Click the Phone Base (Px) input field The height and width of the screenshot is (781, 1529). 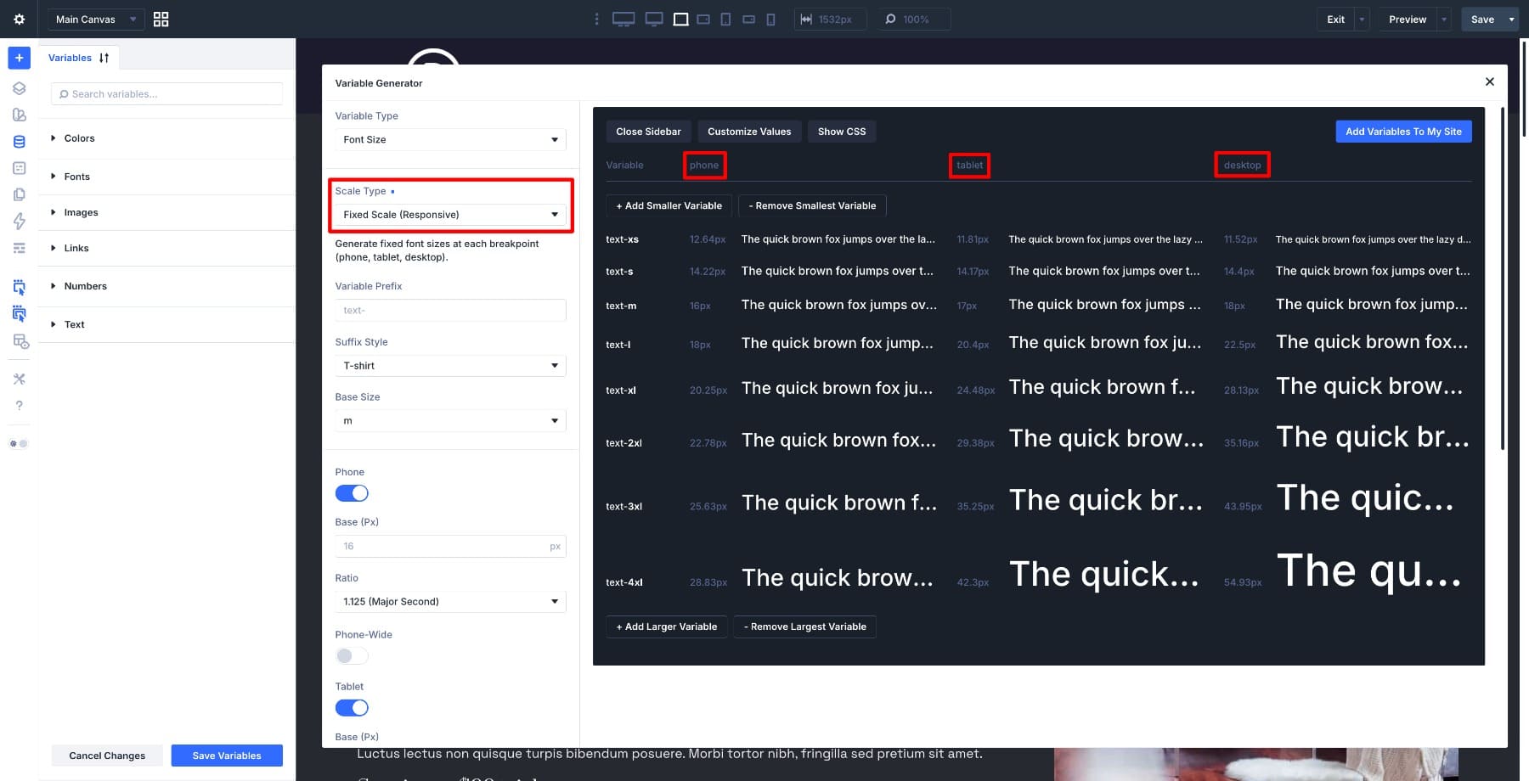pyautogui.click(x=450, y=547)
